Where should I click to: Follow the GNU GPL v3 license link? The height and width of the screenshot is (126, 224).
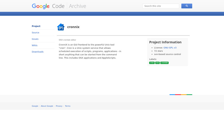pyautogui.click(x=170, y=48)
